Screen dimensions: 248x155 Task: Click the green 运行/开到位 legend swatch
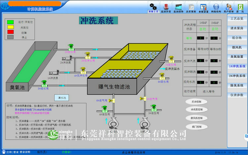(x=10, y=22)
